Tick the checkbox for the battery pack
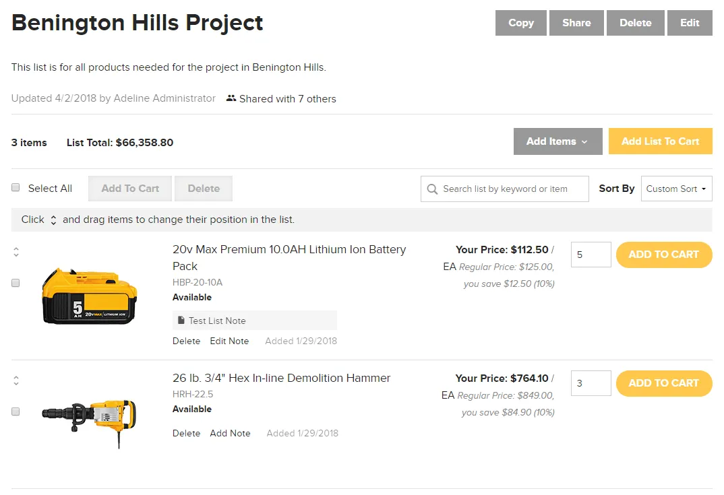This screenshot has width=724, height=495. pyautogui.click(x=16, y=283)
